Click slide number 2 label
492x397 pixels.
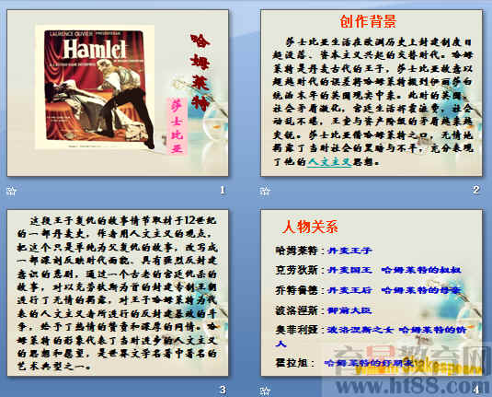(x=476, y=190)
